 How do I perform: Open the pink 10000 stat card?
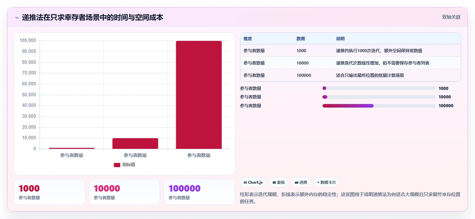tap(124, 192)
